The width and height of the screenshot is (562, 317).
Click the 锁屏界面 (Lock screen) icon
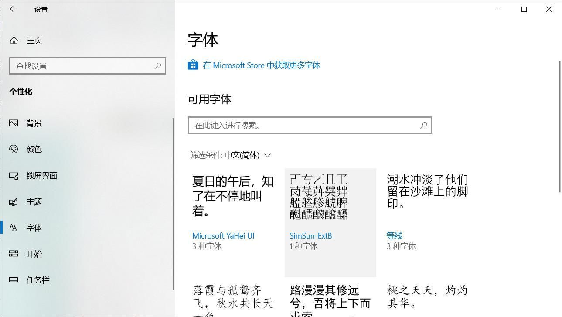tap(14, 175)
